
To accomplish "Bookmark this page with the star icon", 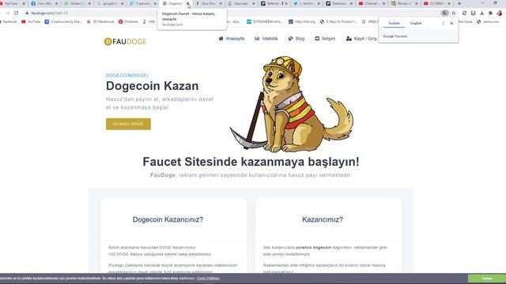I will tap(454, 13).
